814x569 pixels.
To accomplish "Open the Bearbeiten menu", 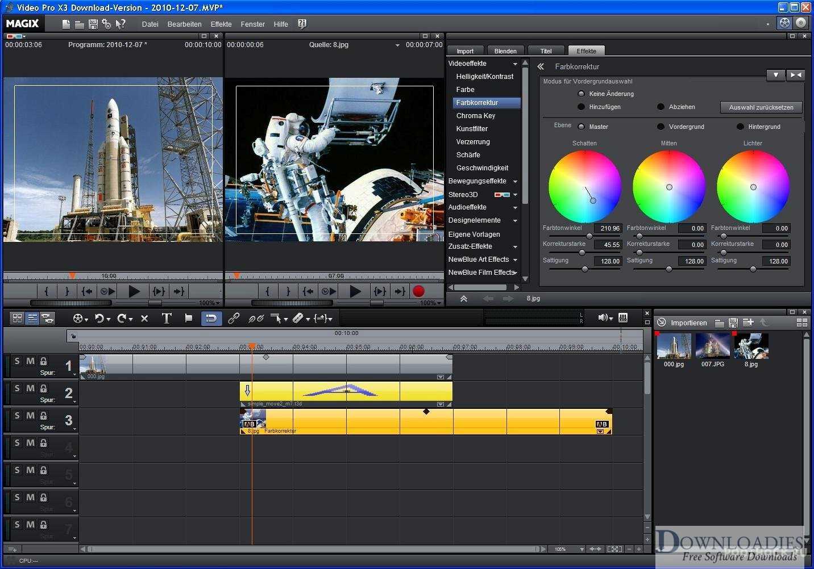I will [184, 24].
